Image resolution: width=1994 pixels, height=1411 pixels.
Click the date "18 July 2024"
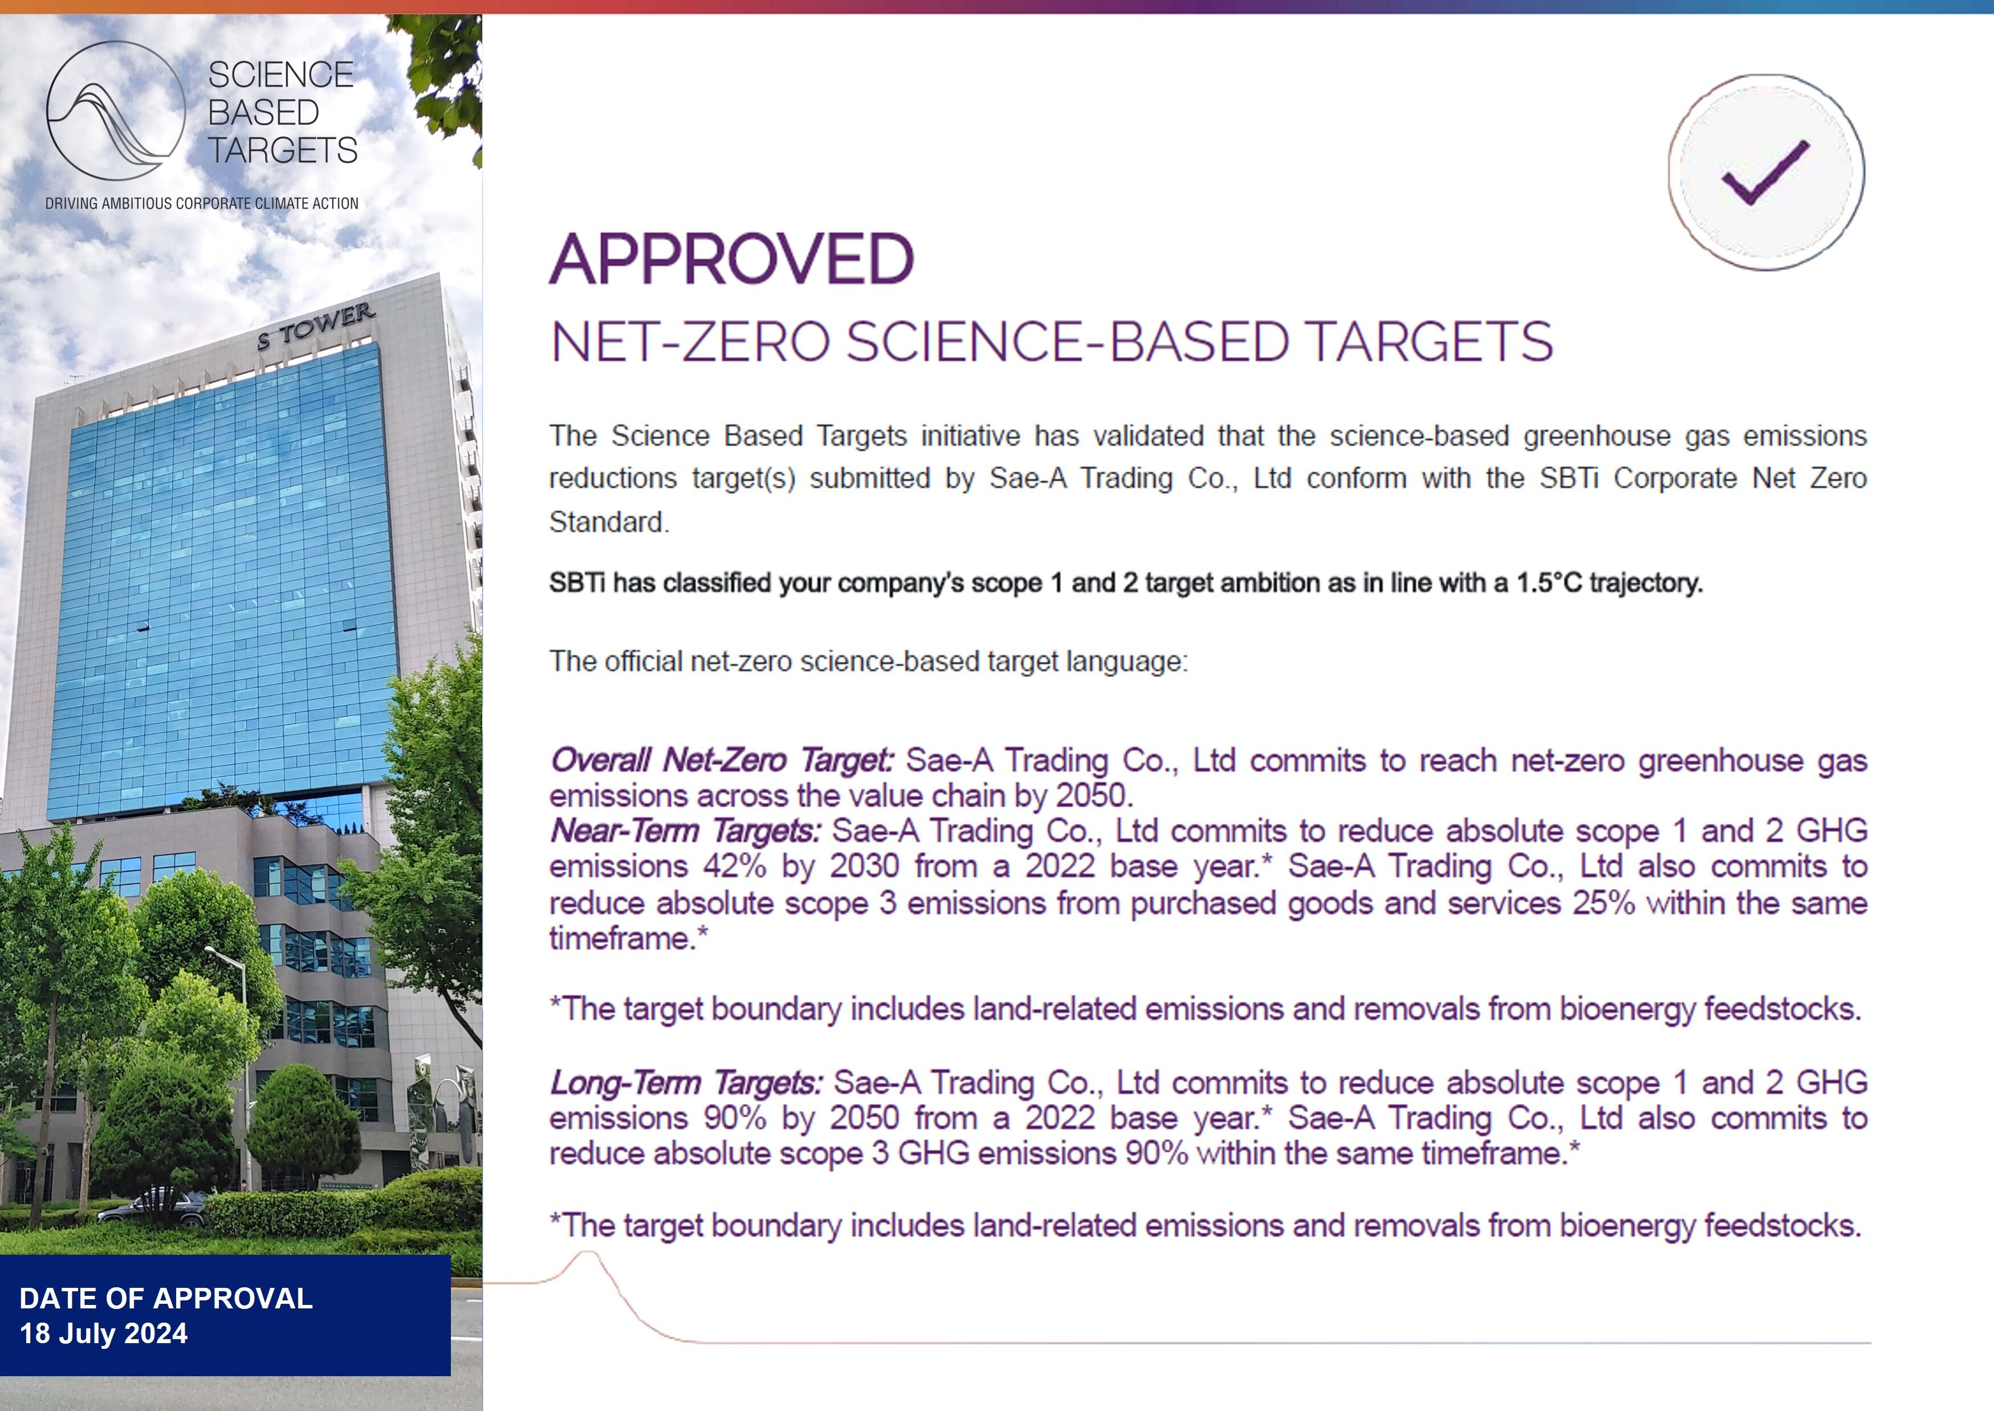pos(103,1333)
